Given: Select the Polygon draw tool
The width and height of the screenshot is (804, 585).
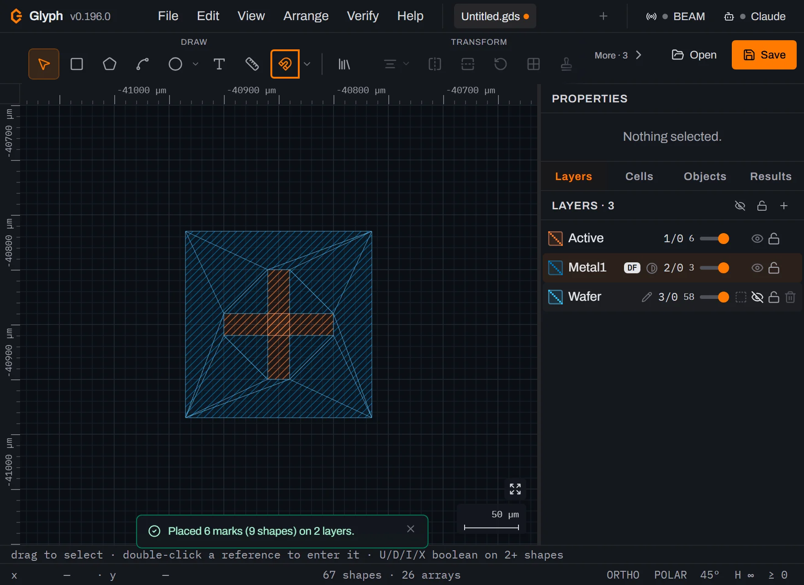Looking at the screenshot, I should tap(110, 64).
